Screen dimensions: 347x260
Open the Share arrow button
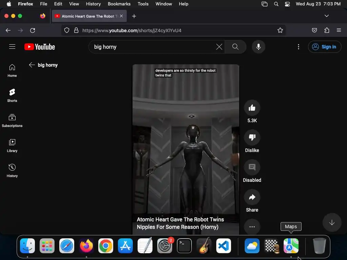[x=252, y=197]
